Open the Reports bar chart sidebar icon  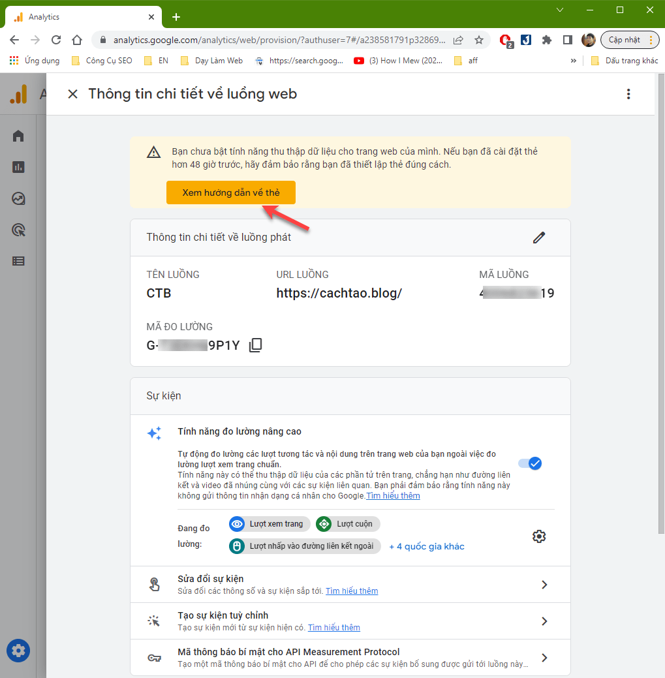pos(18,167)
